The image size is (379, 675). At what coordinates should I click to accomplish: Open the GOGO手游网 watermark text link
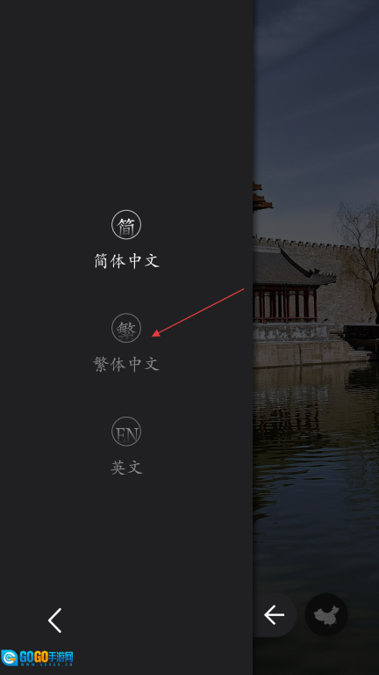pyautogui.click(x=46, y=657)
